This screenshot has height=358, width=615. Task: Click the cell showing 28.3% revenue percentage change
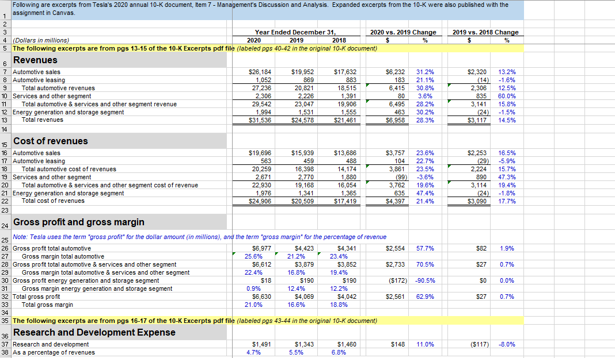click(x=425, y=120)
